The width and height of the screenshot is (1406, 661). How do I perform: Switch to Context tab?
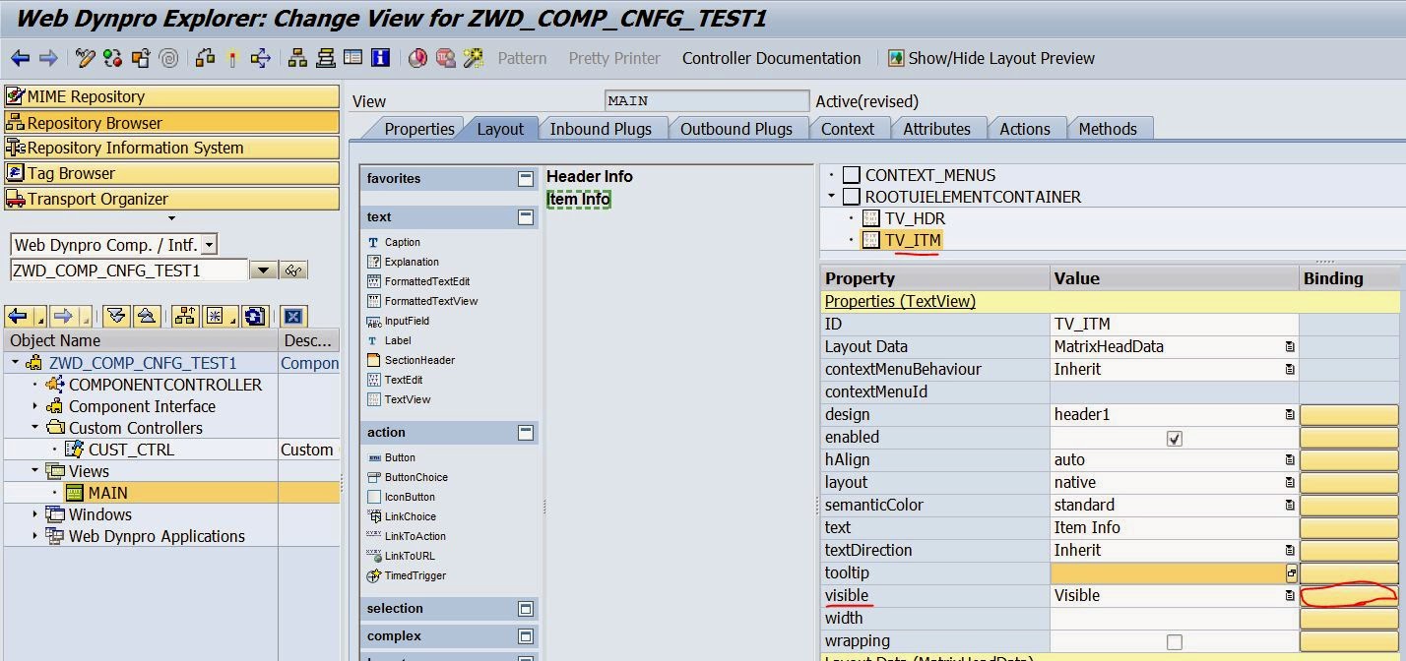847,129
